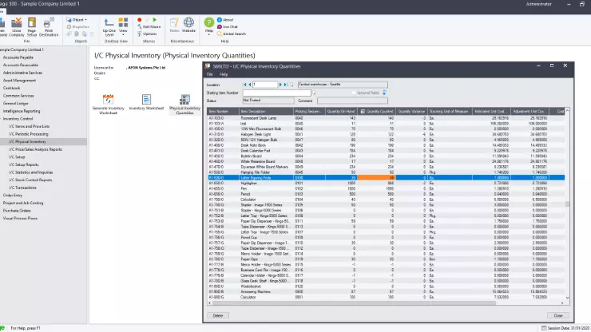Collapse the Inventory Control tree node

click(x=18, y=119)
